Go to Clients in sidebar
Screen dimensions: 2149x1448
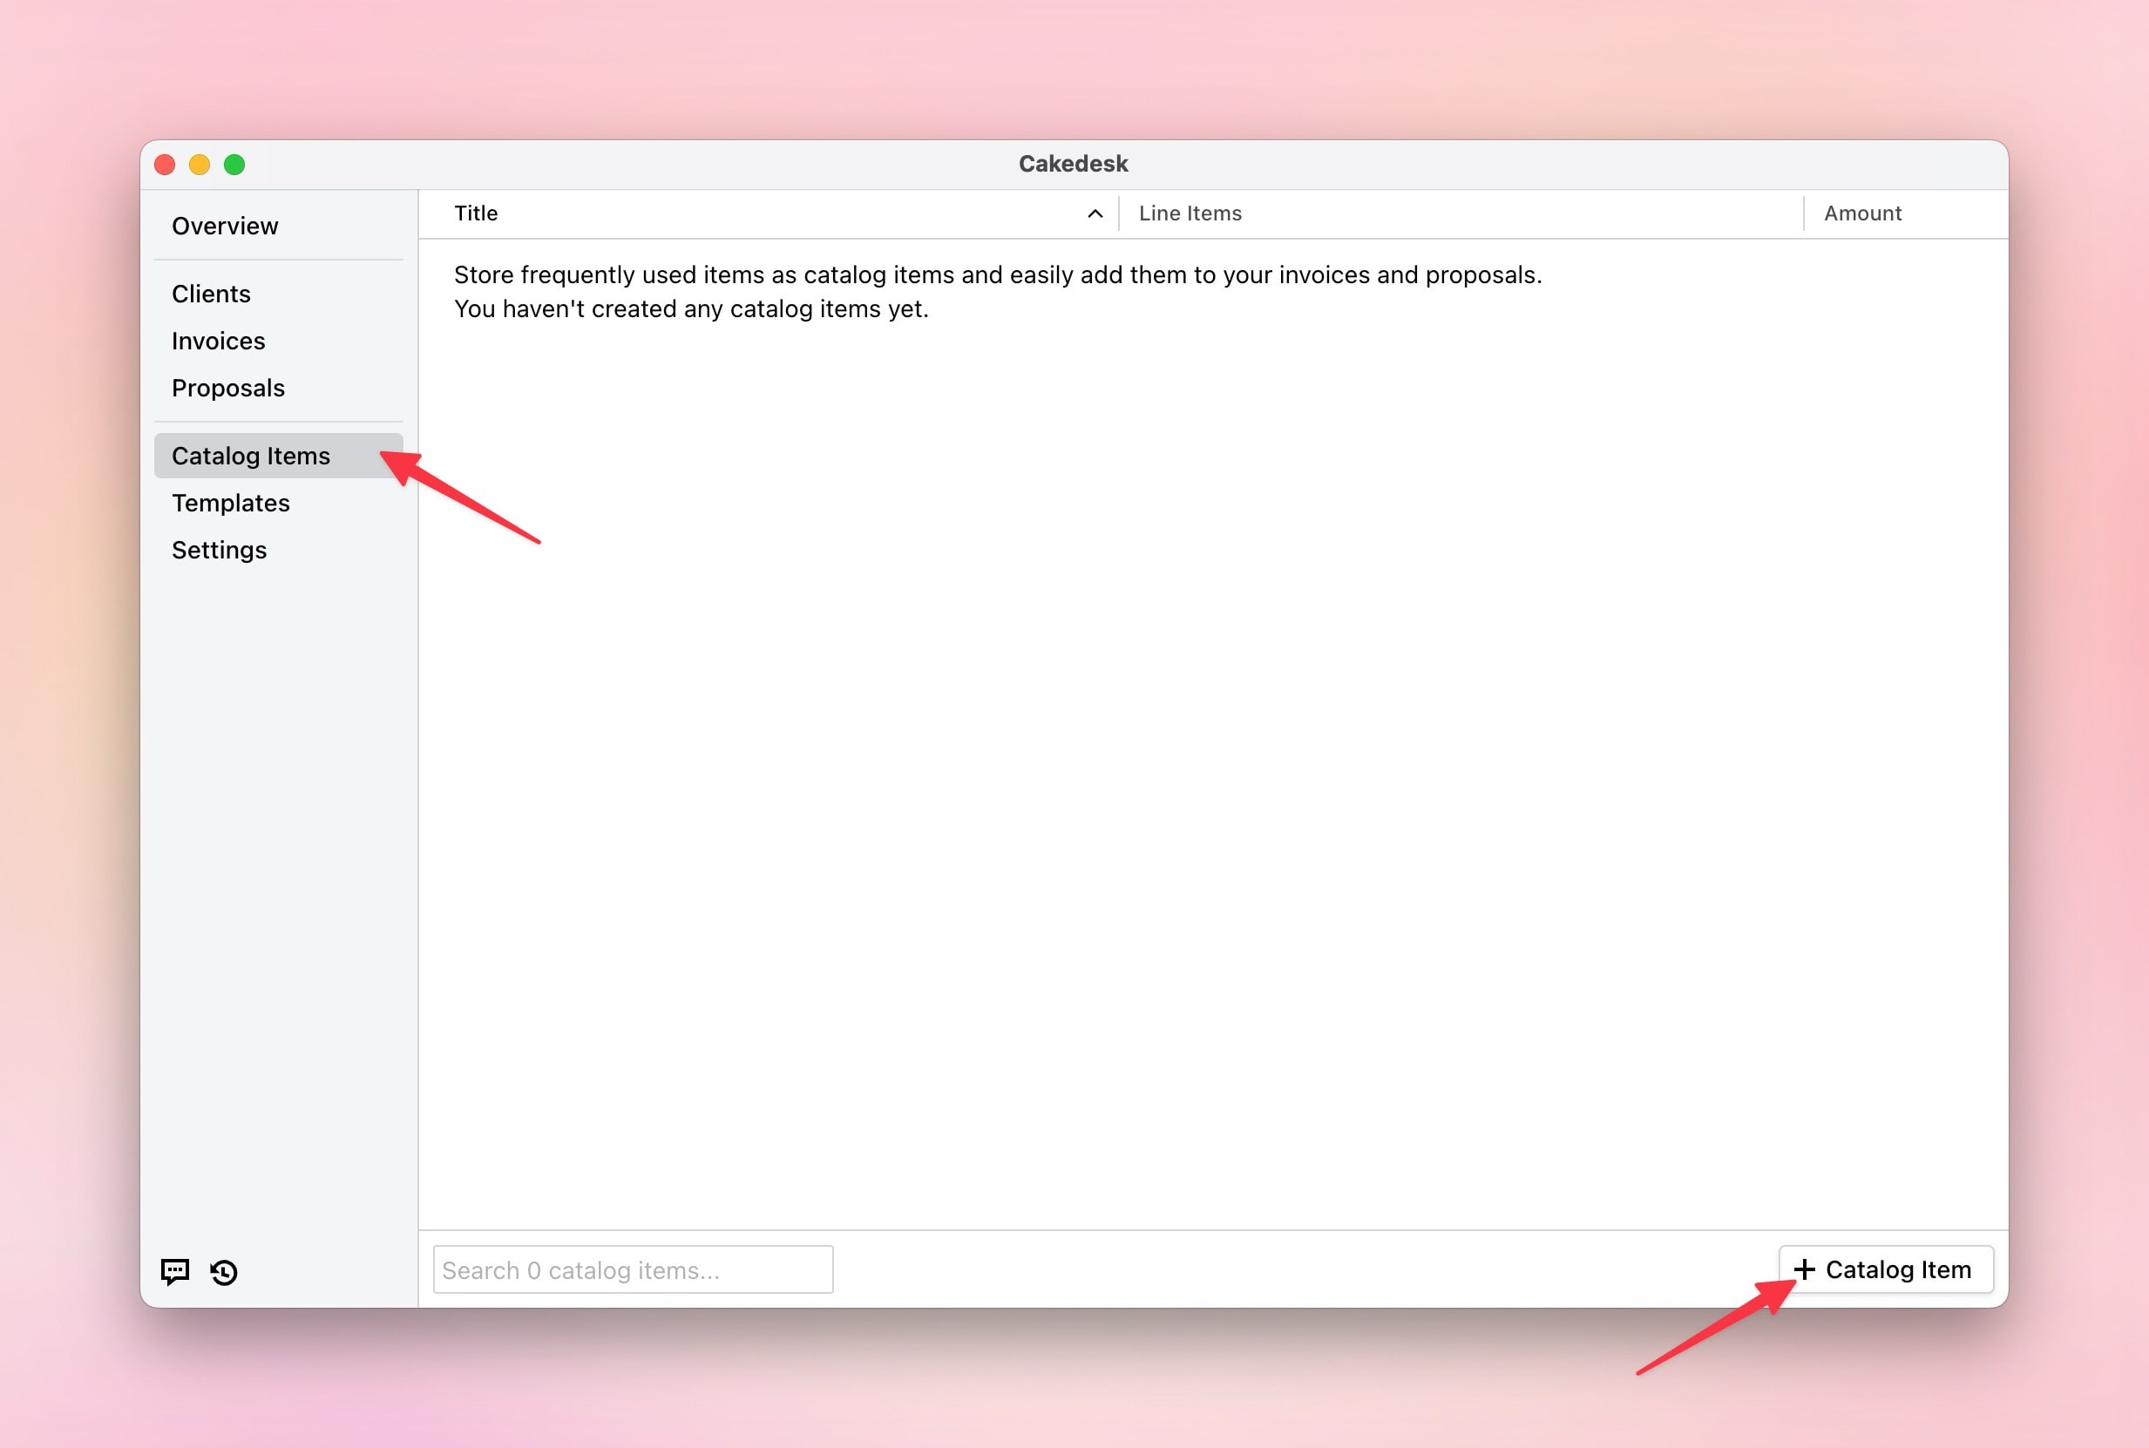pyautogui.click(x=211, y=294)
